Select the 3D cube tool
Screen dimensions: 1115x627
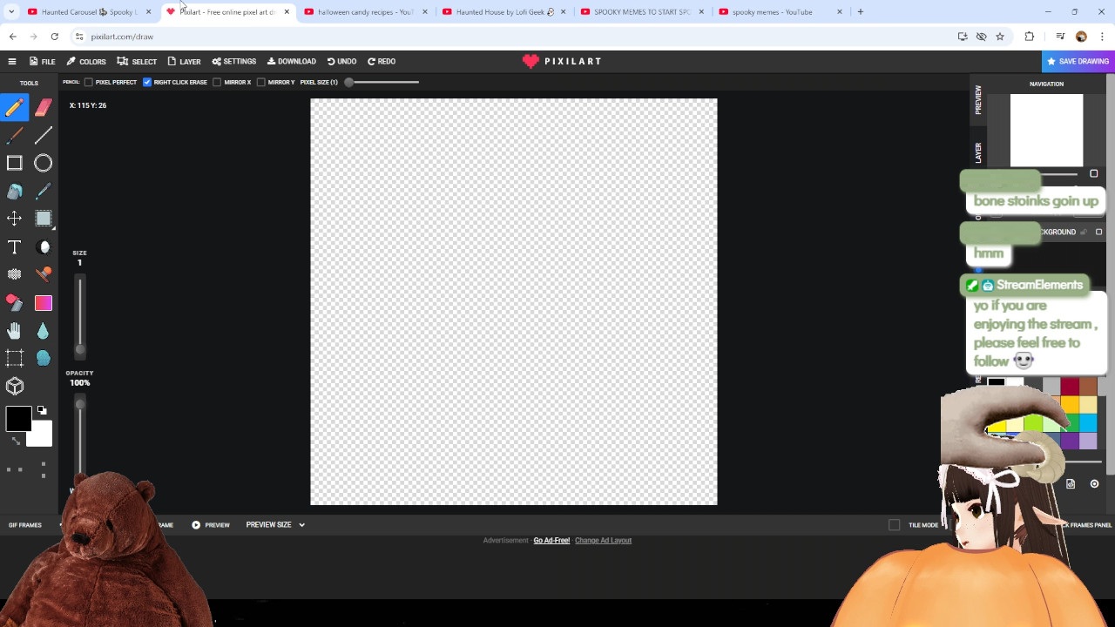15,386
